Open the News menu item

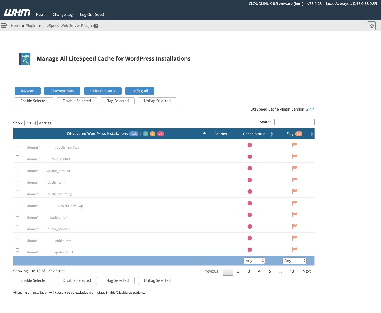41,15
